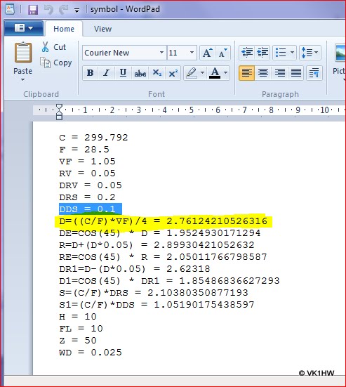Click the selected line 'DDS = 0.1'
The image size is (346, 387).
pyautogui.click(x=91, y=209)
